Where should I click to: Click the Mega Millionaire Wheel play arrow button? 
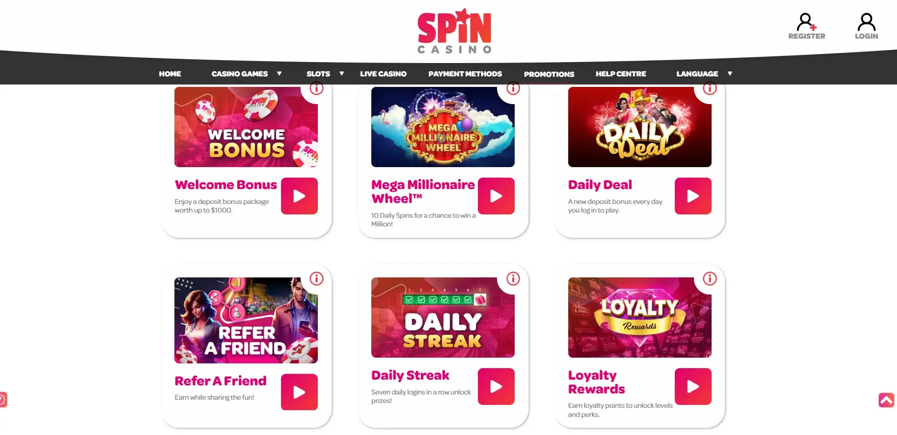pyautogui.click(x=496, y=196)
